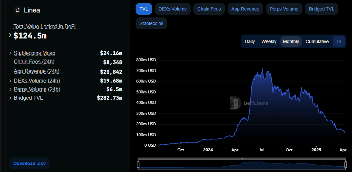Screen dimensions: 352x172
Task: Click the Linea chain name heading
Action: tap(32, 10)
